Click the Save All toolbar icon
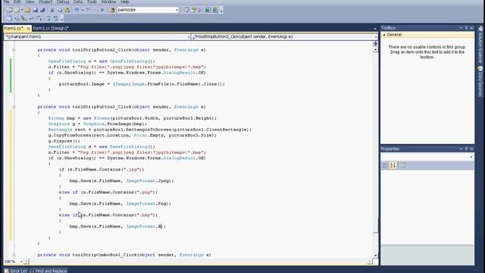 pos(42,10)
